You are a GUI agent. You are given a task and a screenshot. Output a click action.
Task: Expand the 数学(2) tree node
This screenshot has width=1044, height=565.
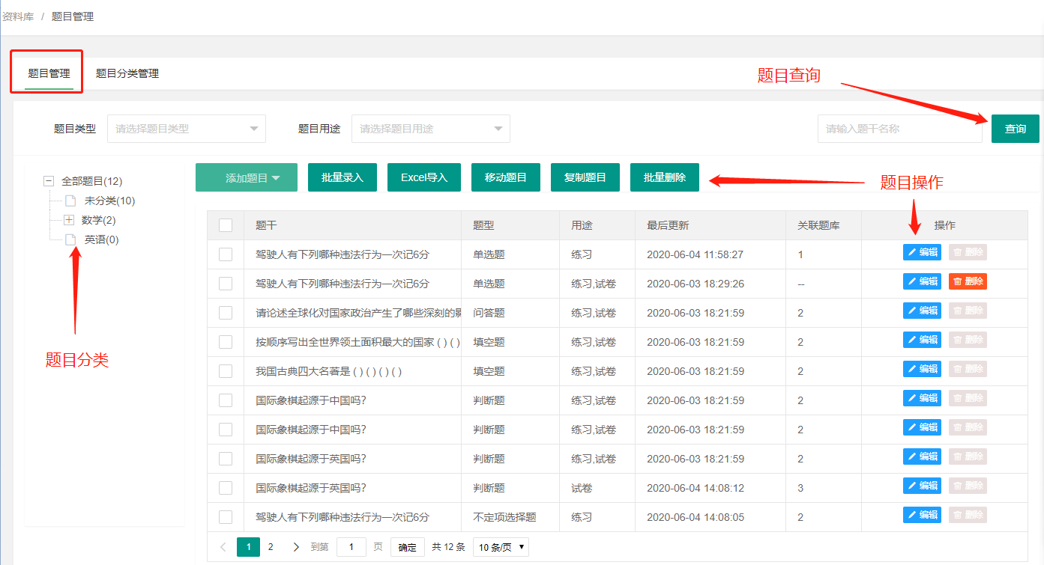(x=69, y=220)
